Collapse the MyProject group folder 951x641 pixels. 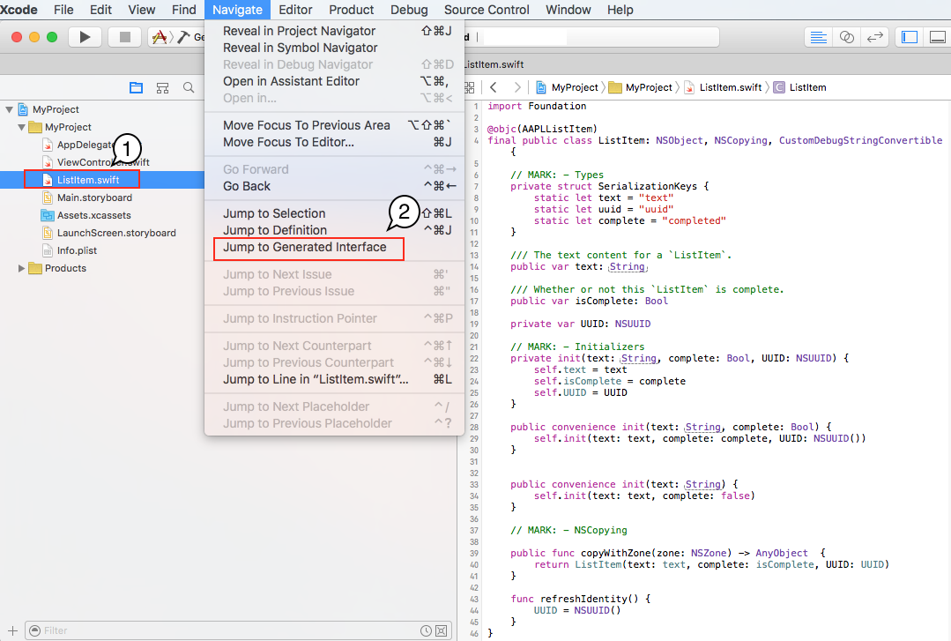(22, 127)
